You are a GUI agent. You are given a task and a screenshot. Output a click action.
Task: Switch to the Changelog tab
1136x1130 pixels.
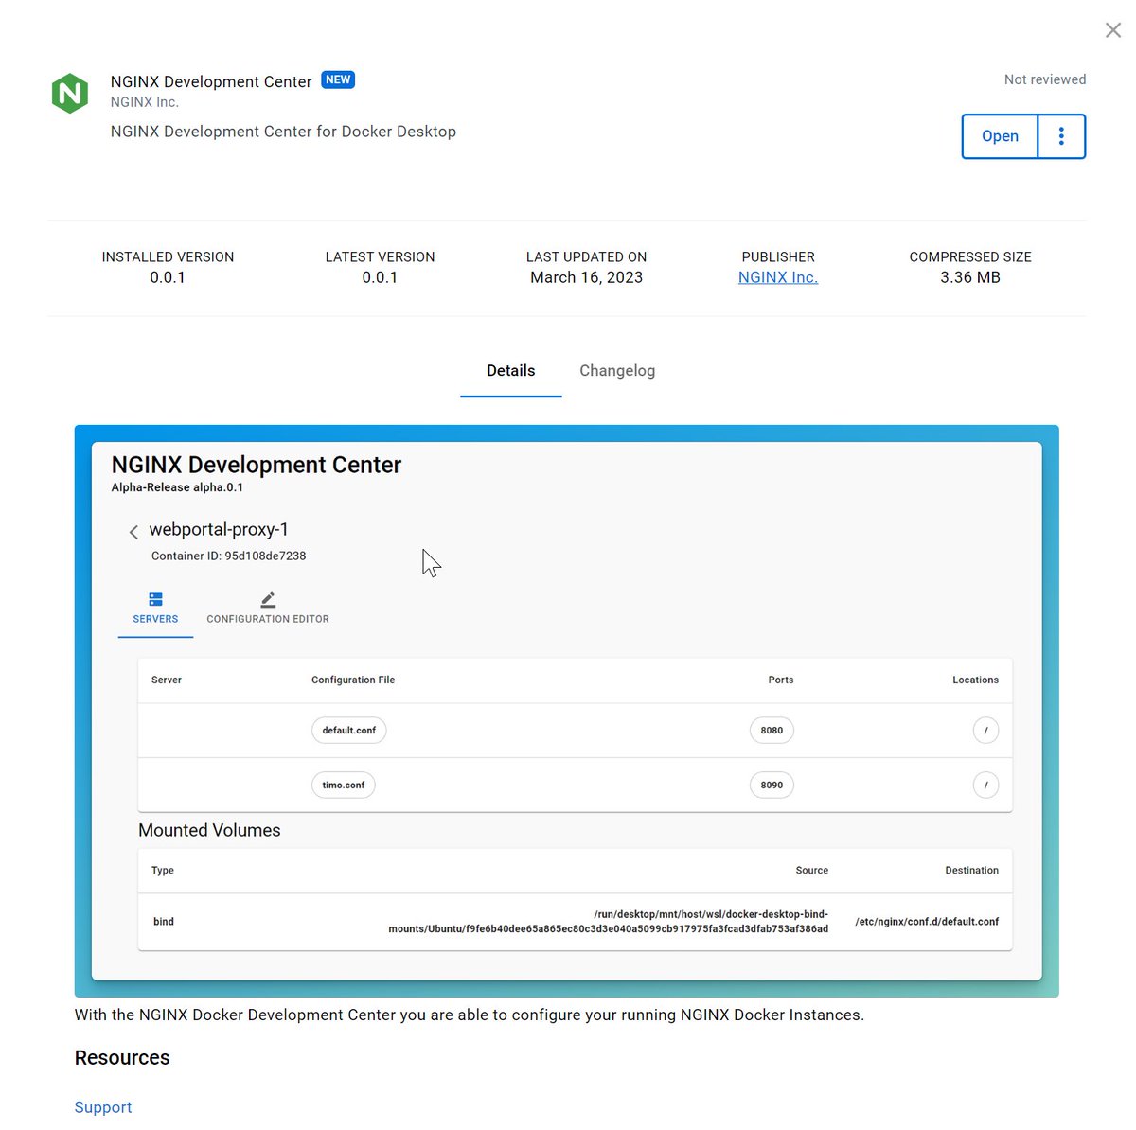tap(617, 370)
